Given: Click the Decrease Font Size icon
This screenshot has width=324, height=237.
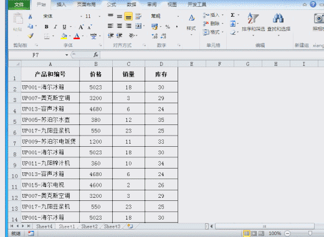Looking at the screenshot, I should (90, 27).
